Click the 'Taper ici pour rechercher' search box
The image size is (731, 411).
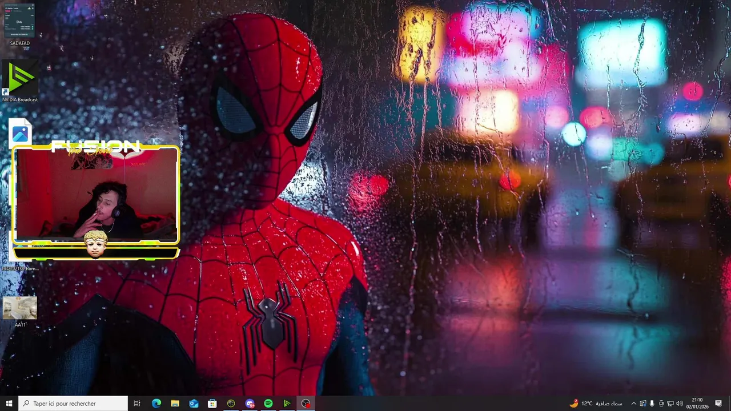click(73, 404)
